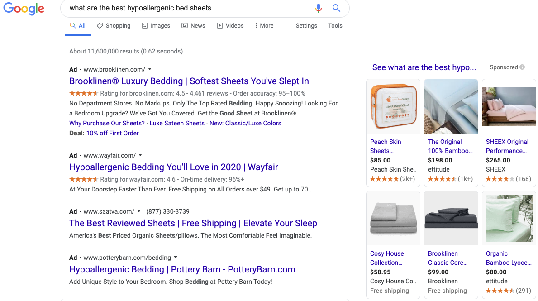Click the Google logo

(x=24, y=9)
